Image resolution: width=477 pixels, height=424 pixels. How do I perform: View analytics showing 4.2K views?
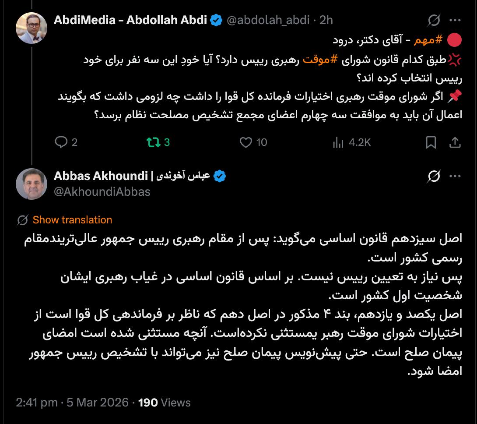coord(338,142)
